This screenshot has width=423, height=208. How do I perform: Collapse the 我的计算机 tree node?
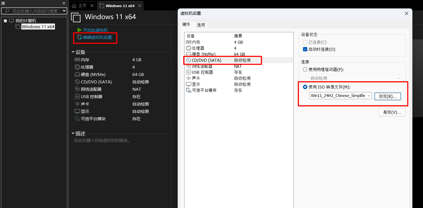coord(5,20)
